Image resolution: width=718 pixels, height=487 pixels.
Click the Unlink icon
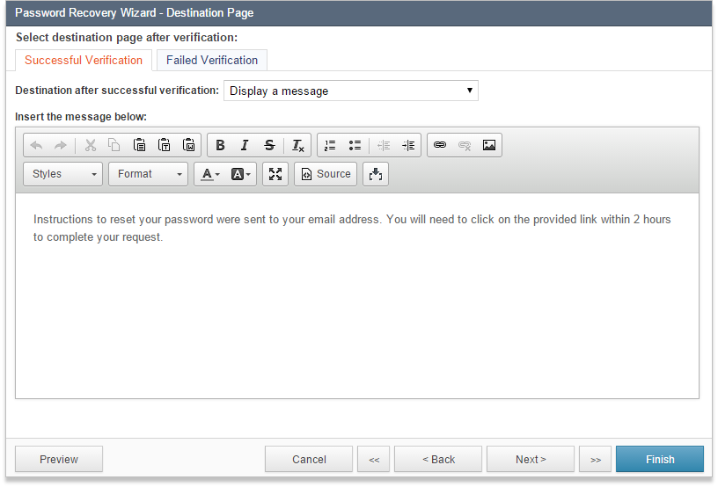(x=465, y=145)
